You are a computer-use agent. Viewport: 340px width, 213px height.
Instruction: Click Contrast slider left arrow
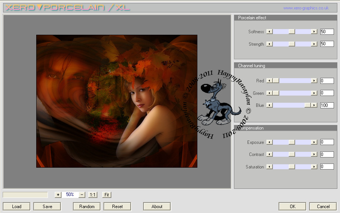[x=269, y=154]
